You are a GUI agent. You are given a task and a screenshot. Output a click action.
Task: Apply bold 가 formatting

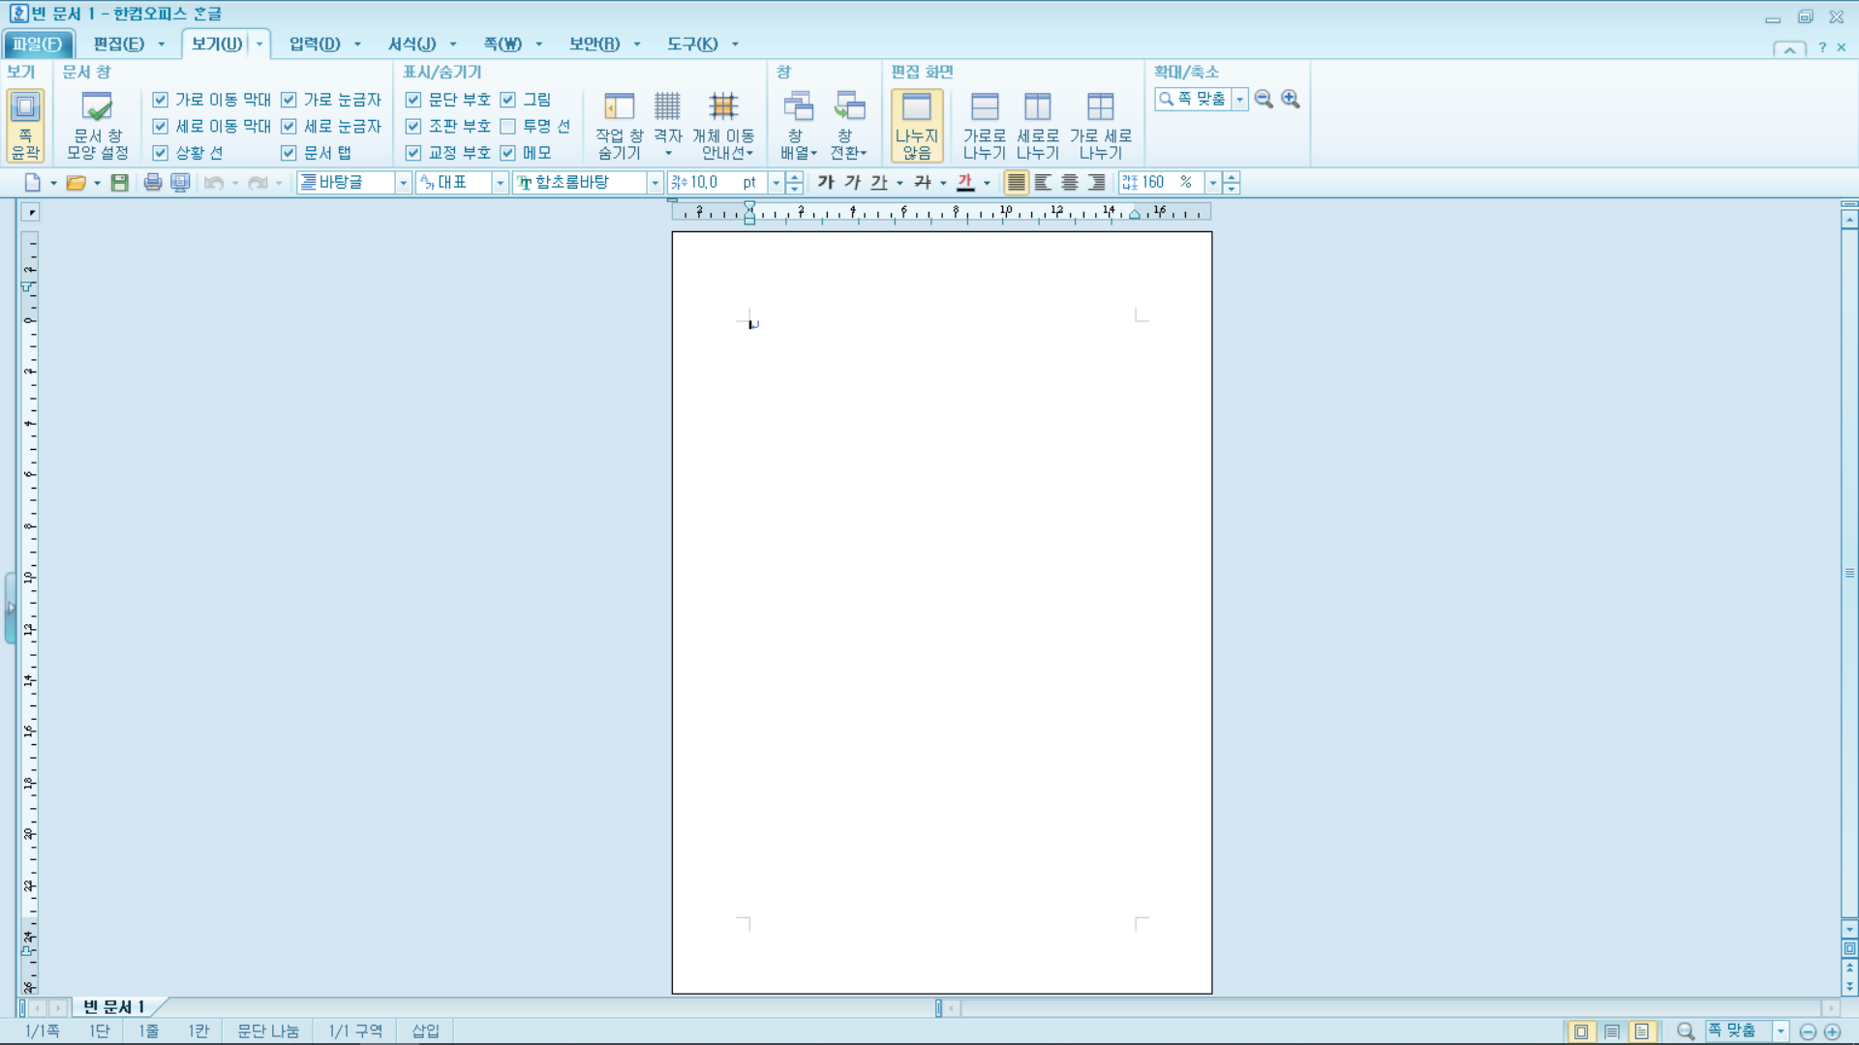coord(826,182)
